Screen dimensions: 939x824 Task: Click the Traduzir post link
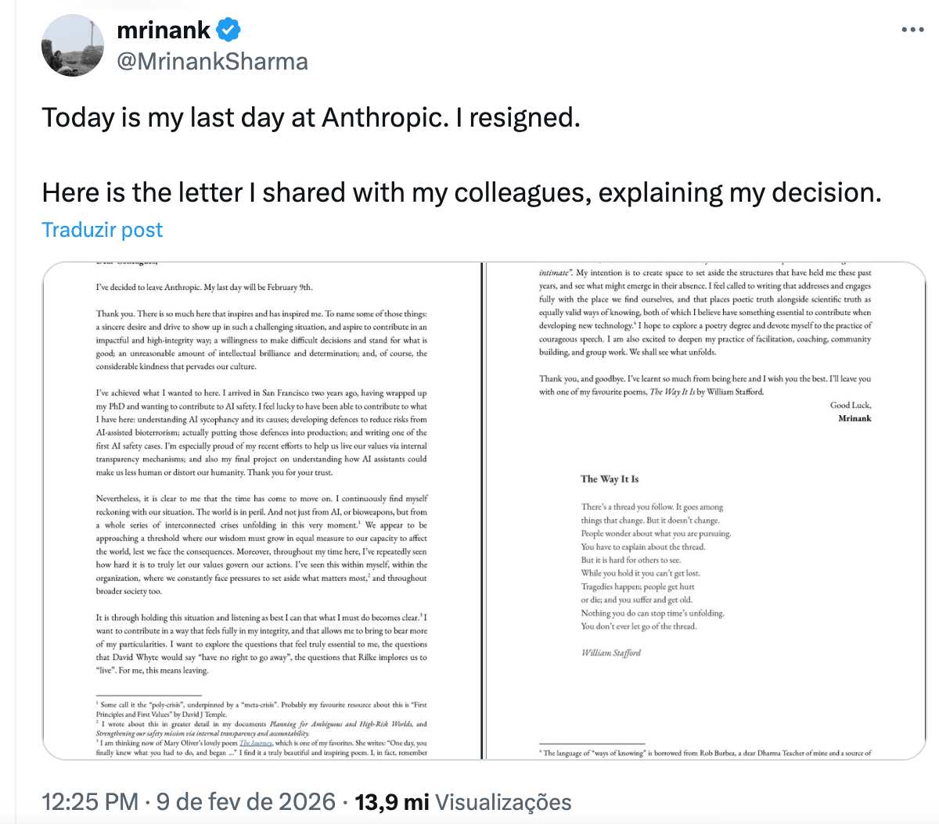(x=102, y=230)
